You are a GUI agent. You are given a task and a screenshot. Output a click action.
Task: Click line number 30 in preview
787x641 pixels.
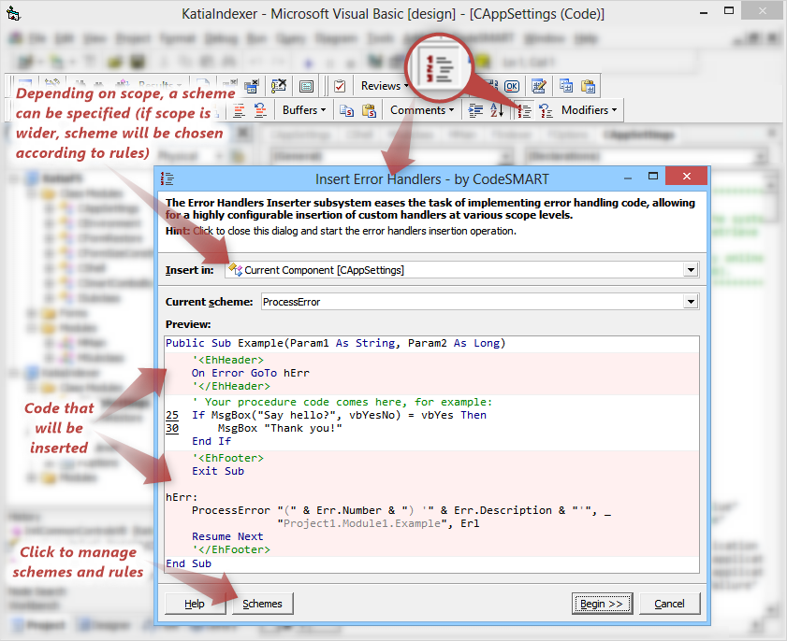[172, 429]
